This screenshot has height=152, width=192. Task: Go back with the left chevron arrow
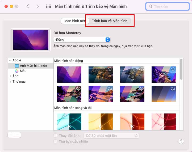tap(28, 6)
